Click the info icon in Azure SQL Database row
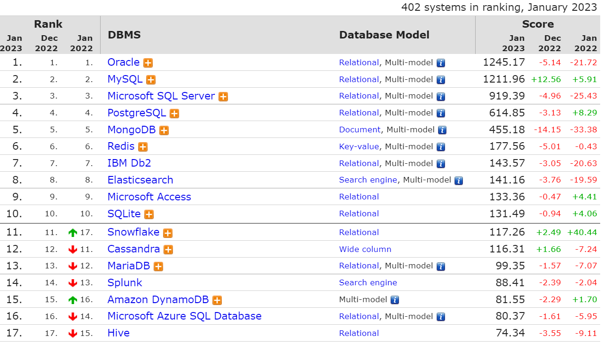Viewport: 603px width, 343px height. click(441, 317)
